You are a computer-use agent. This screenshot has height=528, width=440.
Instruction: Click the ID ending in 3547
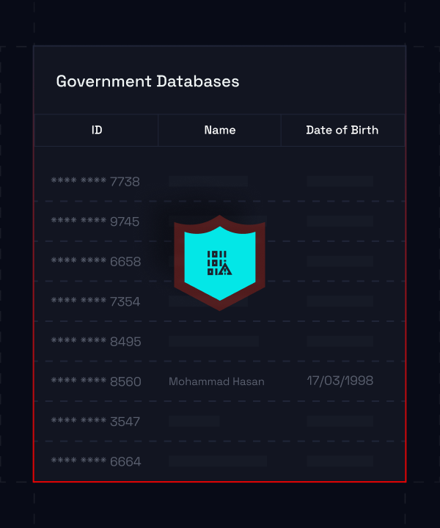pyautogui.click(x=95, y=421)
